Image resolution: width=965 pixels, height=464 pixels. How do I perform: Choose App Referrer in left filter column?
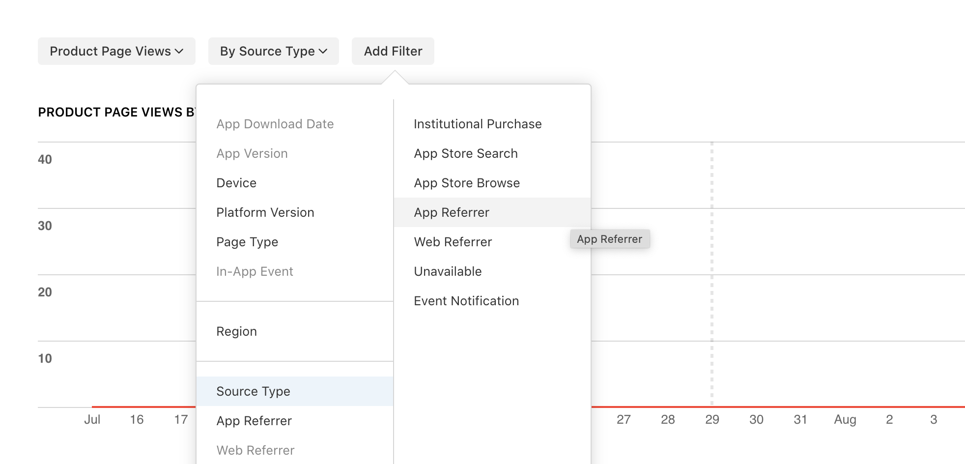[x=254, y=421]
